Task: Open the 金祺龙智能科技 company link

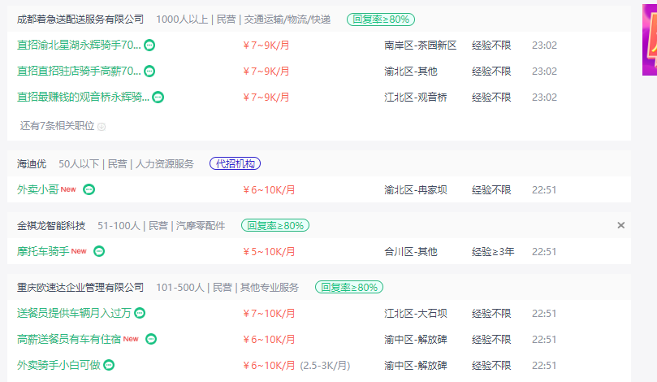Action: click(x=51, y=225)
